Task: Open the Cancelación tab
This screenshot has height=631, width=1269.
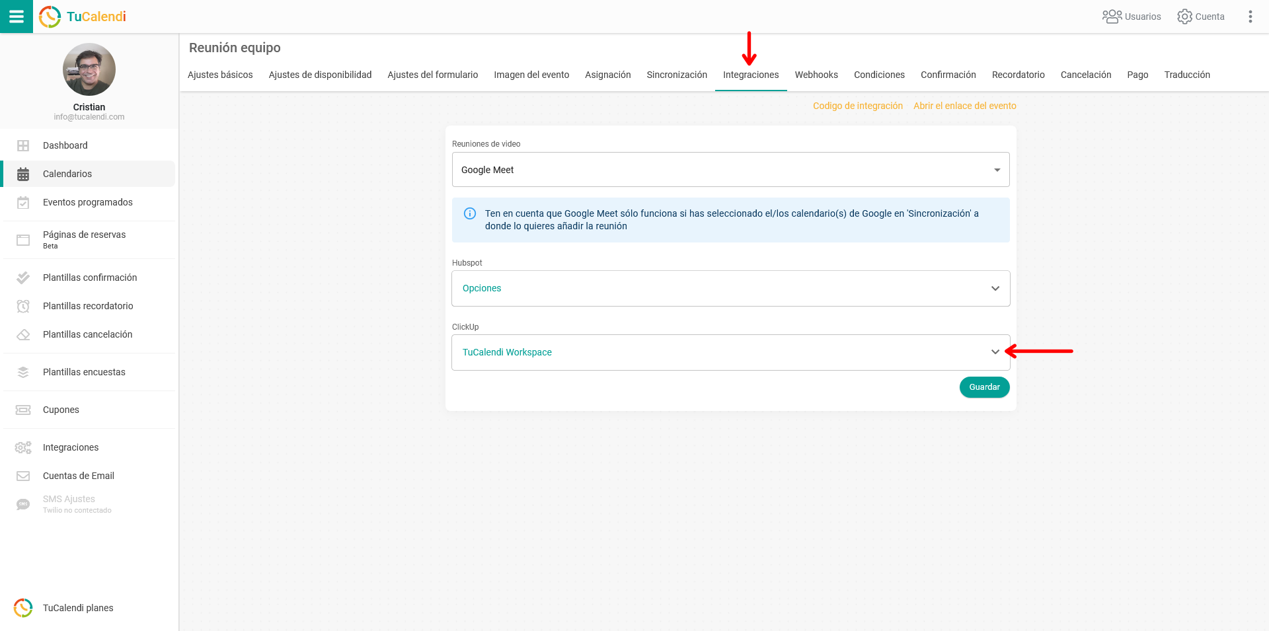Action: point(1086,75)
